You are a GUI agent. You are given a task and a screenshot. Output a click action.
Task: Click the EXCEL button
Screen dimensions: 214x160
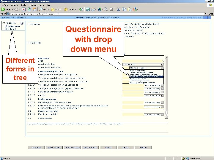coord(126,148)
